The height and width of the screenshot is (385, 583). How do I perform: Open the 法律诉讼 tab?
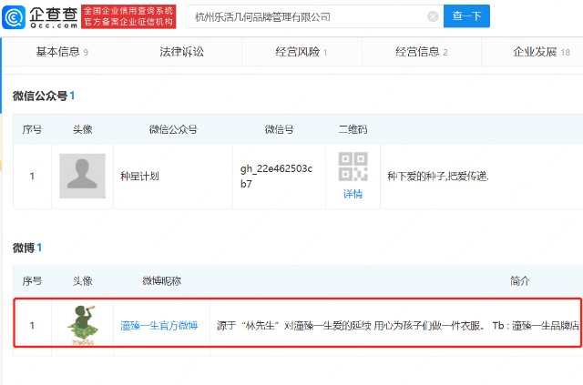point(181,52)
